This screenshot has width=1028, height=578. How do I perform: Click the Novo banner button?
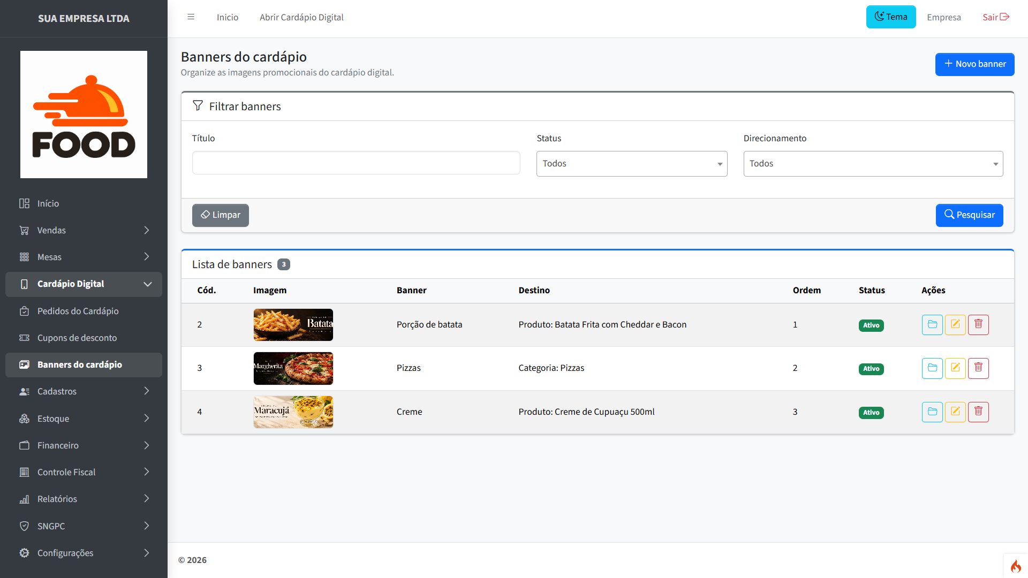[x=974, y=64]
